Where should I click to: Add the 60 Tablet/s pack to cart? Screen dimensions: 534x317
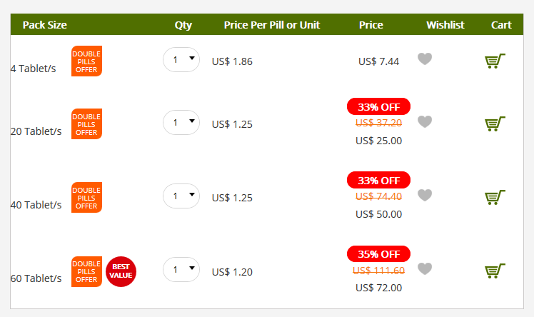point(495,271)
